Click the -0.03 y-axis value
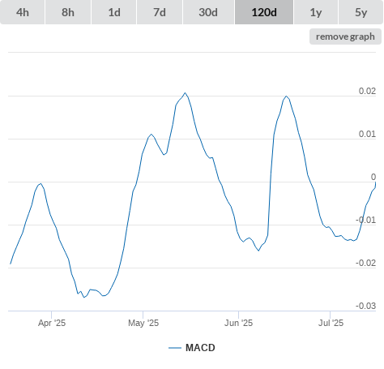384x369 pixels. (365, 306)
